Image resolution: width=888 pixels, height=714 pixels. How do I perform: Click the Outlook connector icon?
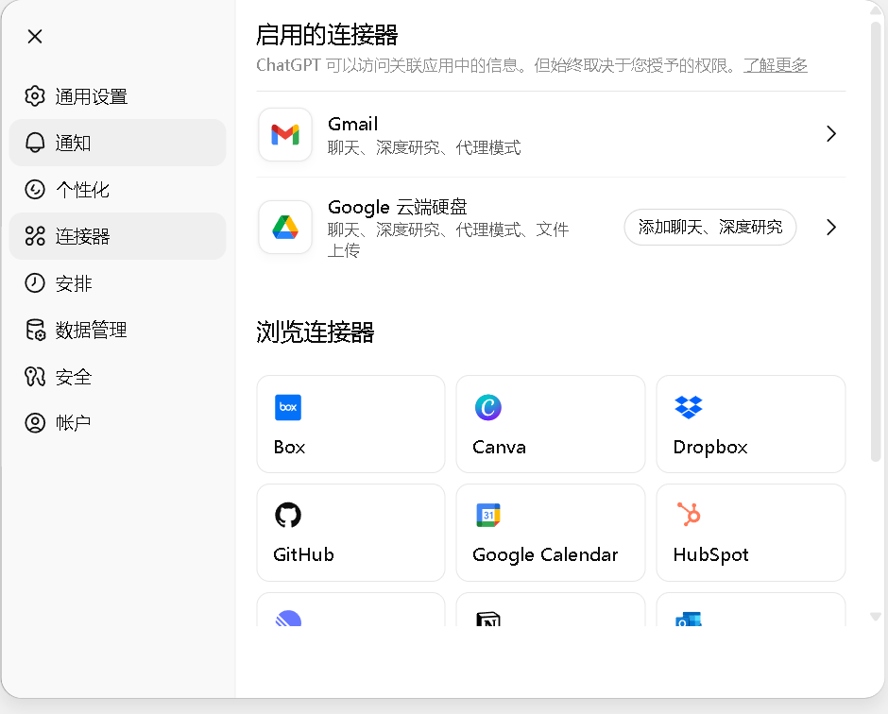coord(688,620)
